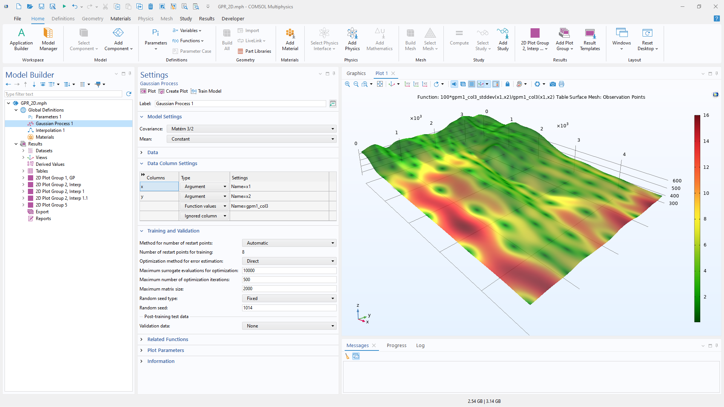724x407 pixels.
Task: Move down in the Model Builder tree
Action: (34, 84)
